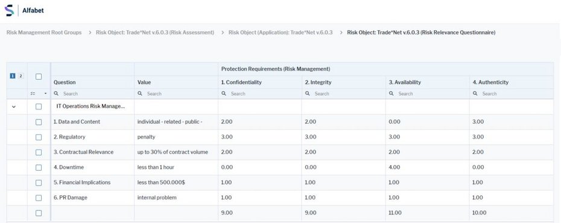Check the box for 6. PR Damage row
This screenshot has height=223, width=561.
39,198
